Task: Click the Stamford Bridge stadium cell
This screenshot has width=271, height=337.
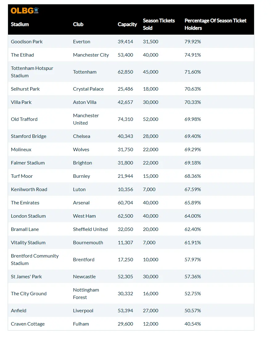Action: coord(29,136)
